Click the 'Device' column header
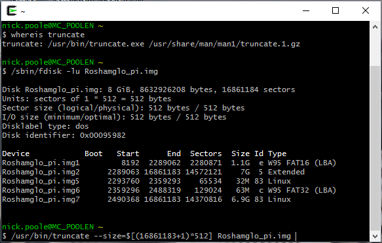Screen dimensions: 382x243 point(16,154)
